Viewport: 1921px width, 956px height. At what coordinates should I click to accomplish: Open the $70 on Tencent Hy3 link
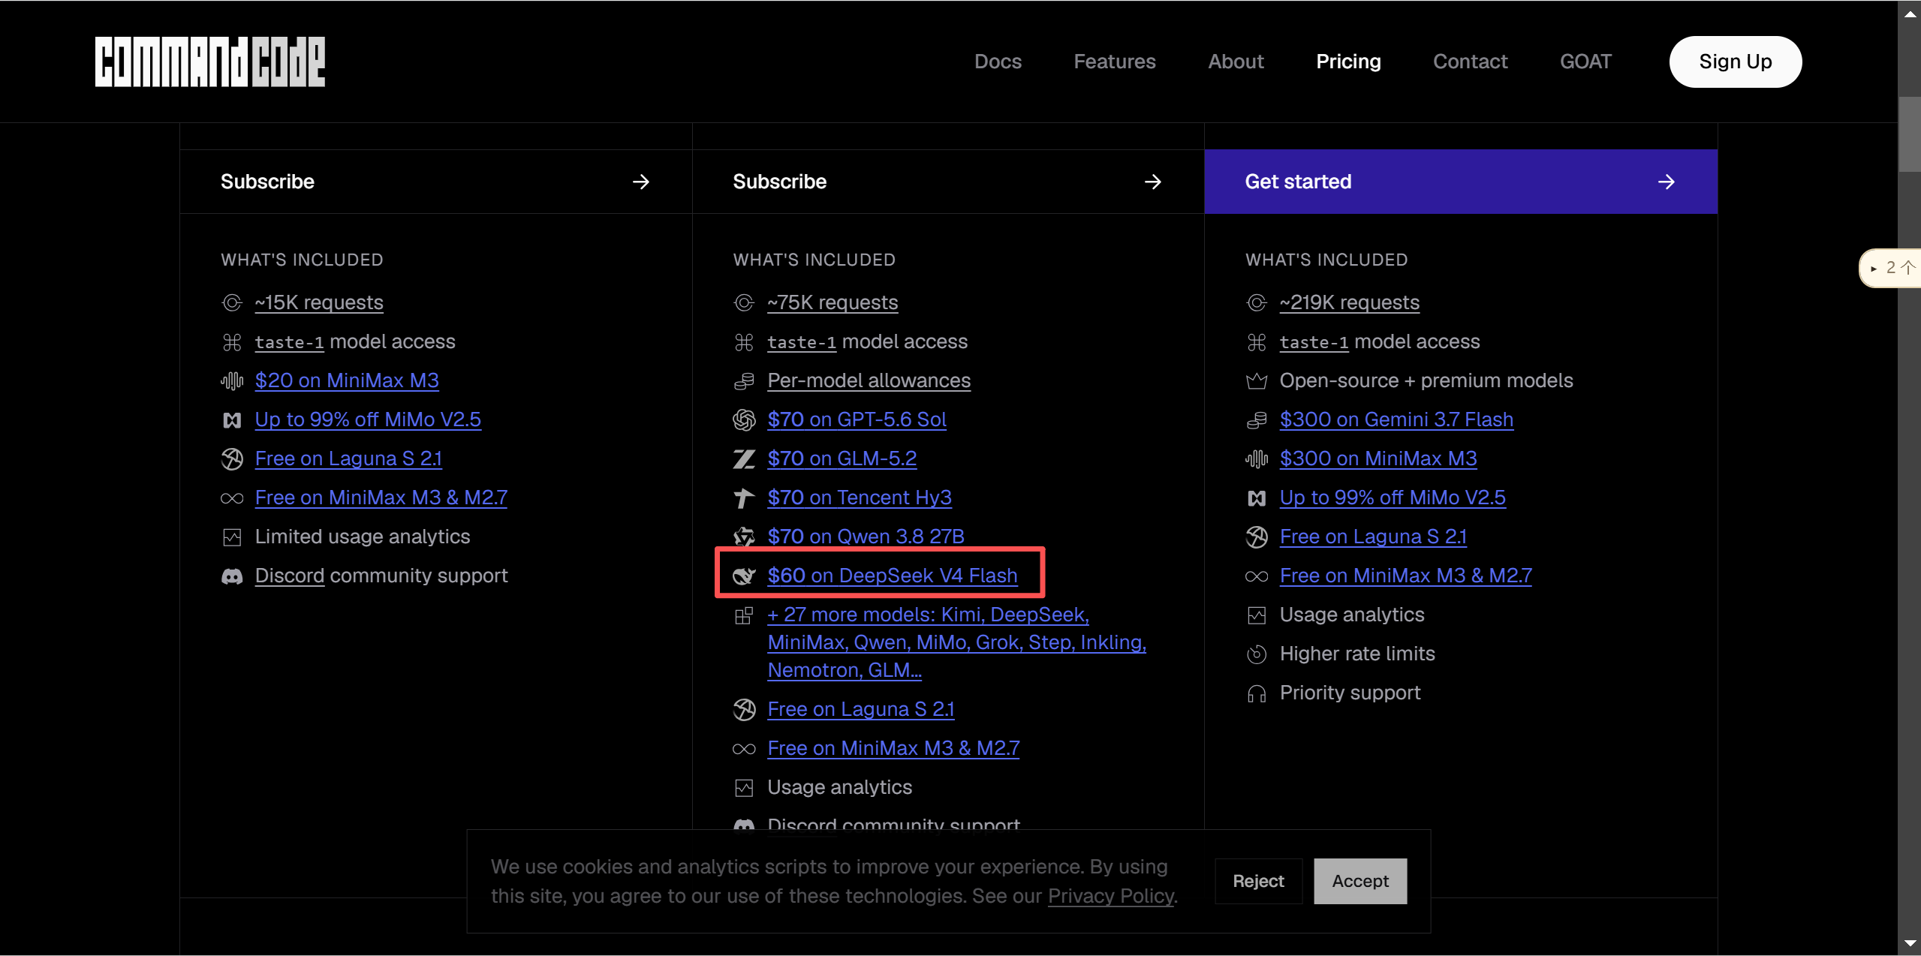pyautogui.click(x=860, y=498)
